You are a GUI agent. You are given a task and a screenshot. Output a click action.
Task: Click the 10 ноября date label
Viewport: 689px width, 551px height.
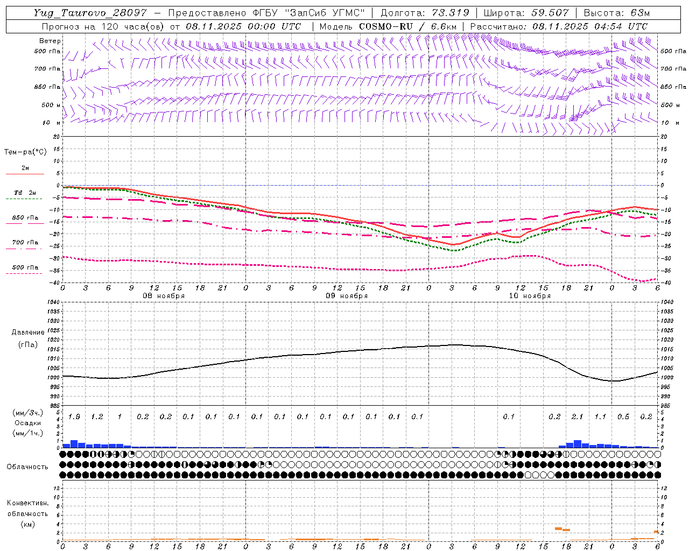(530, 296)
